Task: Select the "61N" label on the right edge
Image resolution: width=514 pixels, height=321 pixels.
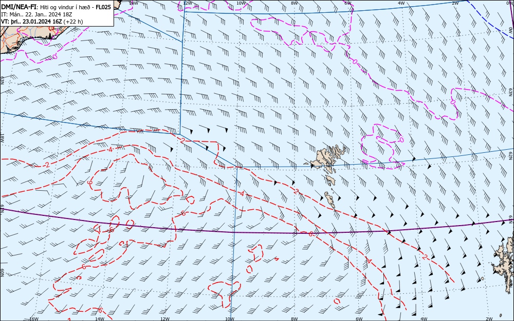Action: pos(511,218)
